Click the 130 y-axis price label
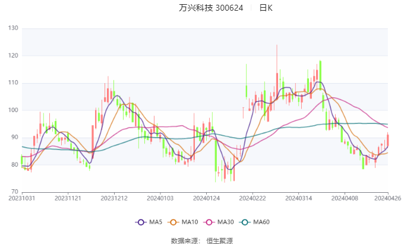The width and height of the screenshot is (404, 245). click(13, 28)
